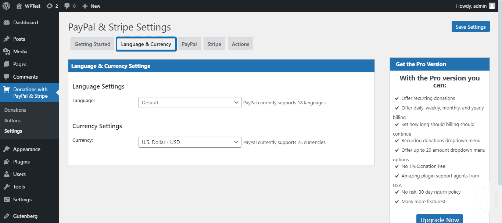
Task: Open the Gutenberg menu
Action: (x=29, y=216)
